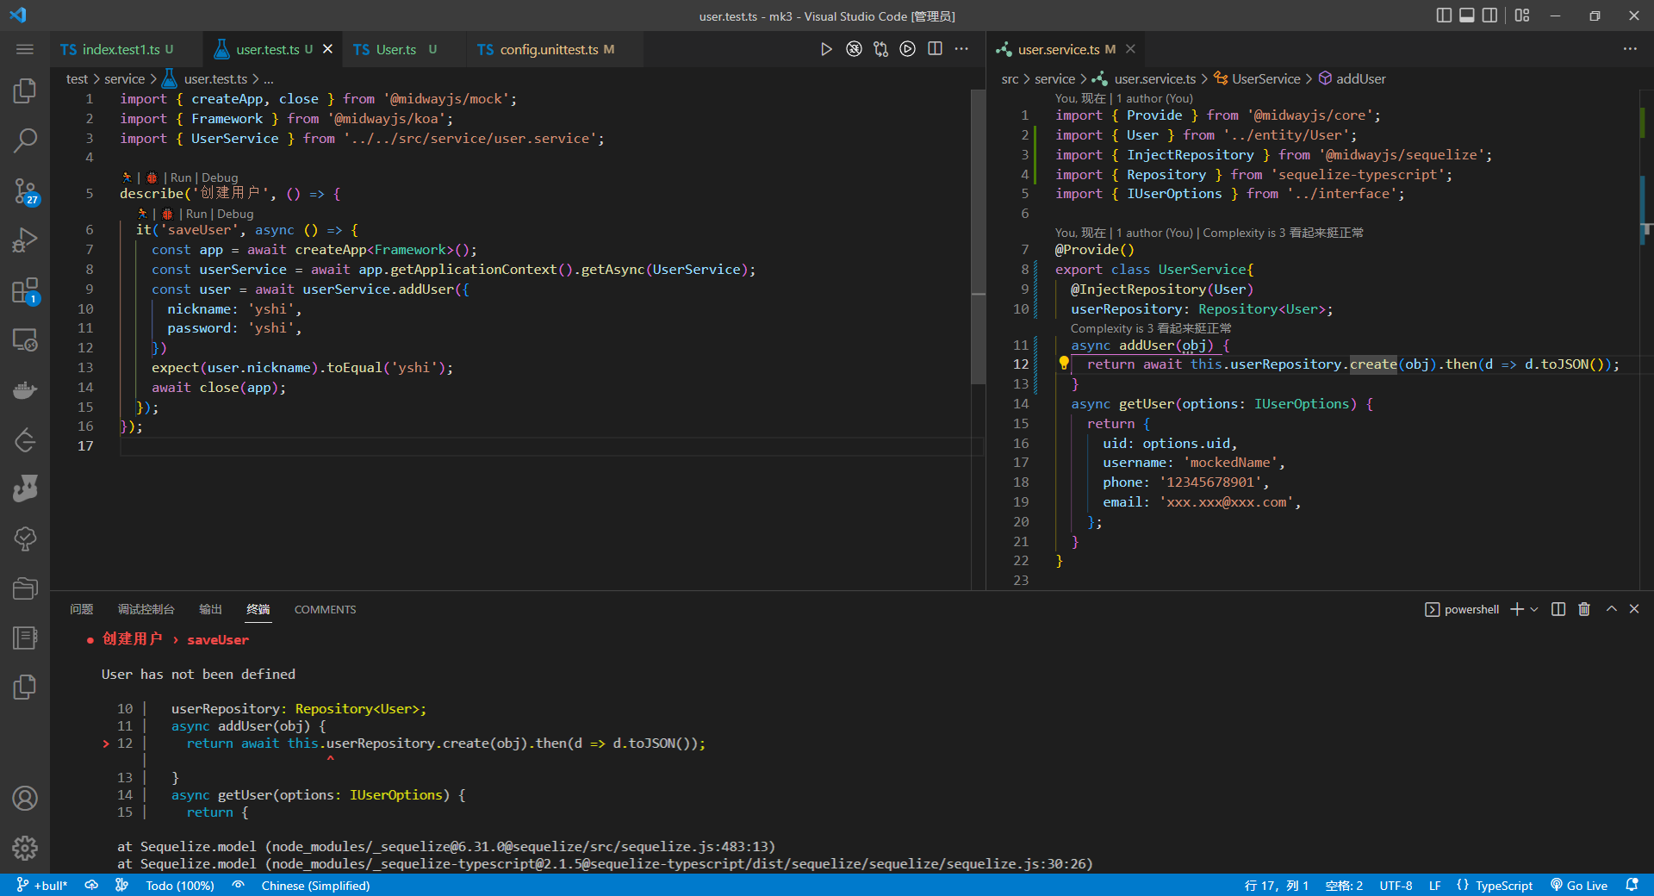Open the Extensions view

coord(25,290)
